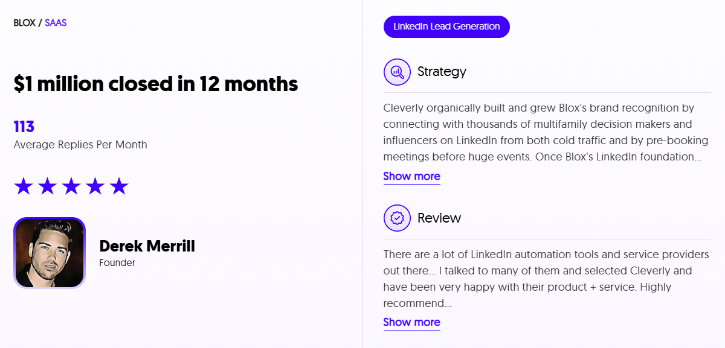Click the Review section heading

[439, 218]
